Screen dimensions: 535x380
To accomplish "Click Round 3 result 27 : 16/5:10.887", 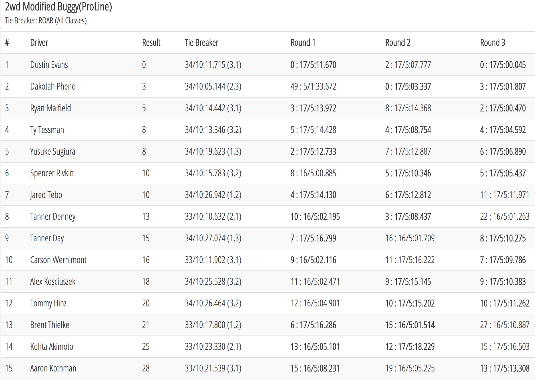I will 505,325.
